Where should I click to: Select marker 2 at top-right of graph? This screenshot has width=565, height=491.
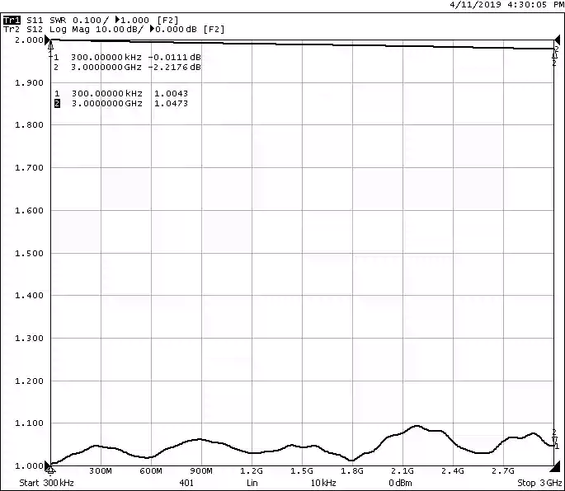(555, 52)
